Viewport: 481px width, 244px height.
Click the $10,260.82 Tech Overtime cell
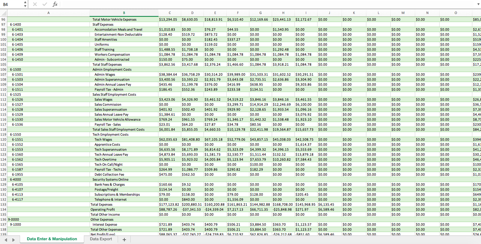tap(283, 160)
